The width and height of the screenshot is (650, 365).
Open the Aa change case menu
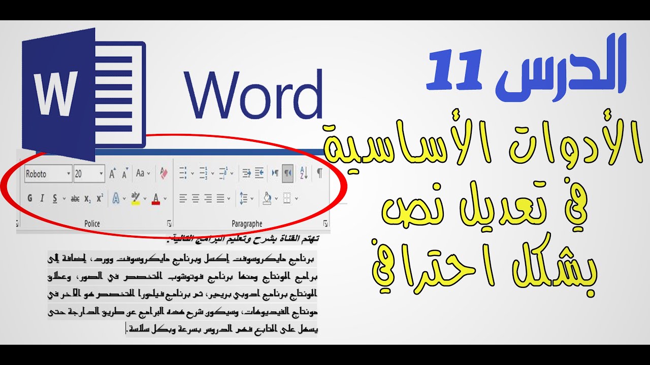click(x=140, y=174)
